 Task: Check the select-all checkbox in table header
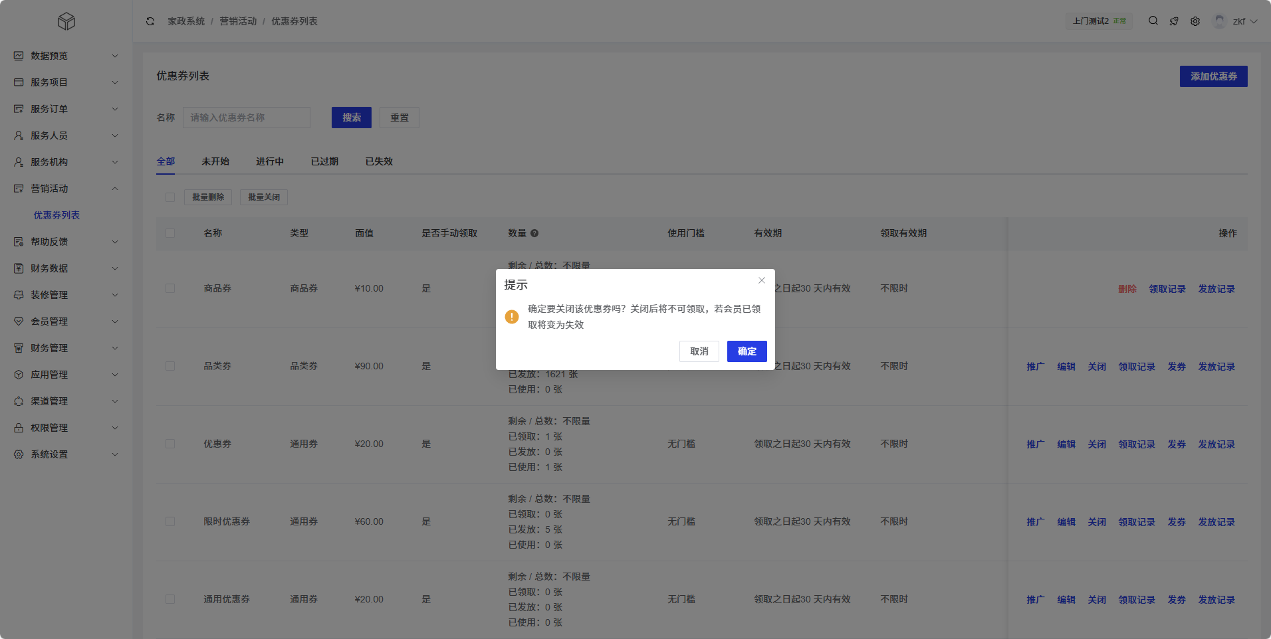170,233
